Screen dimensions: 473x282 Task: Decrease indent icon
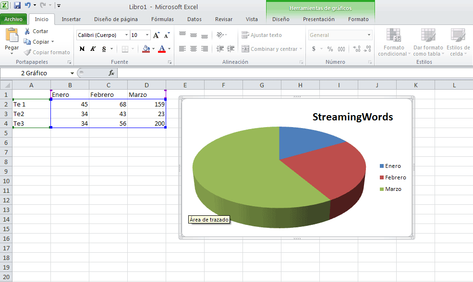point(220,48)
